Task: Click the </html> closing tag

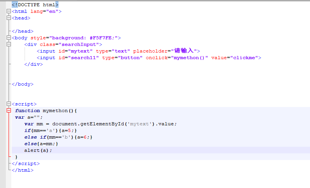Action: (x=23, y=170)
